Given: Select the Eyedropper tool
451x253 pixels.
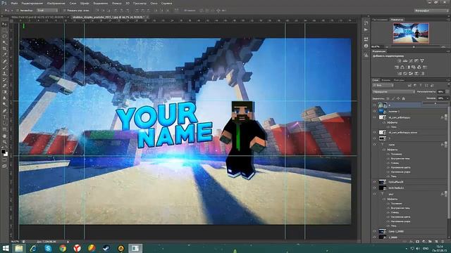Looking at the screenshot, I should 4,55.
